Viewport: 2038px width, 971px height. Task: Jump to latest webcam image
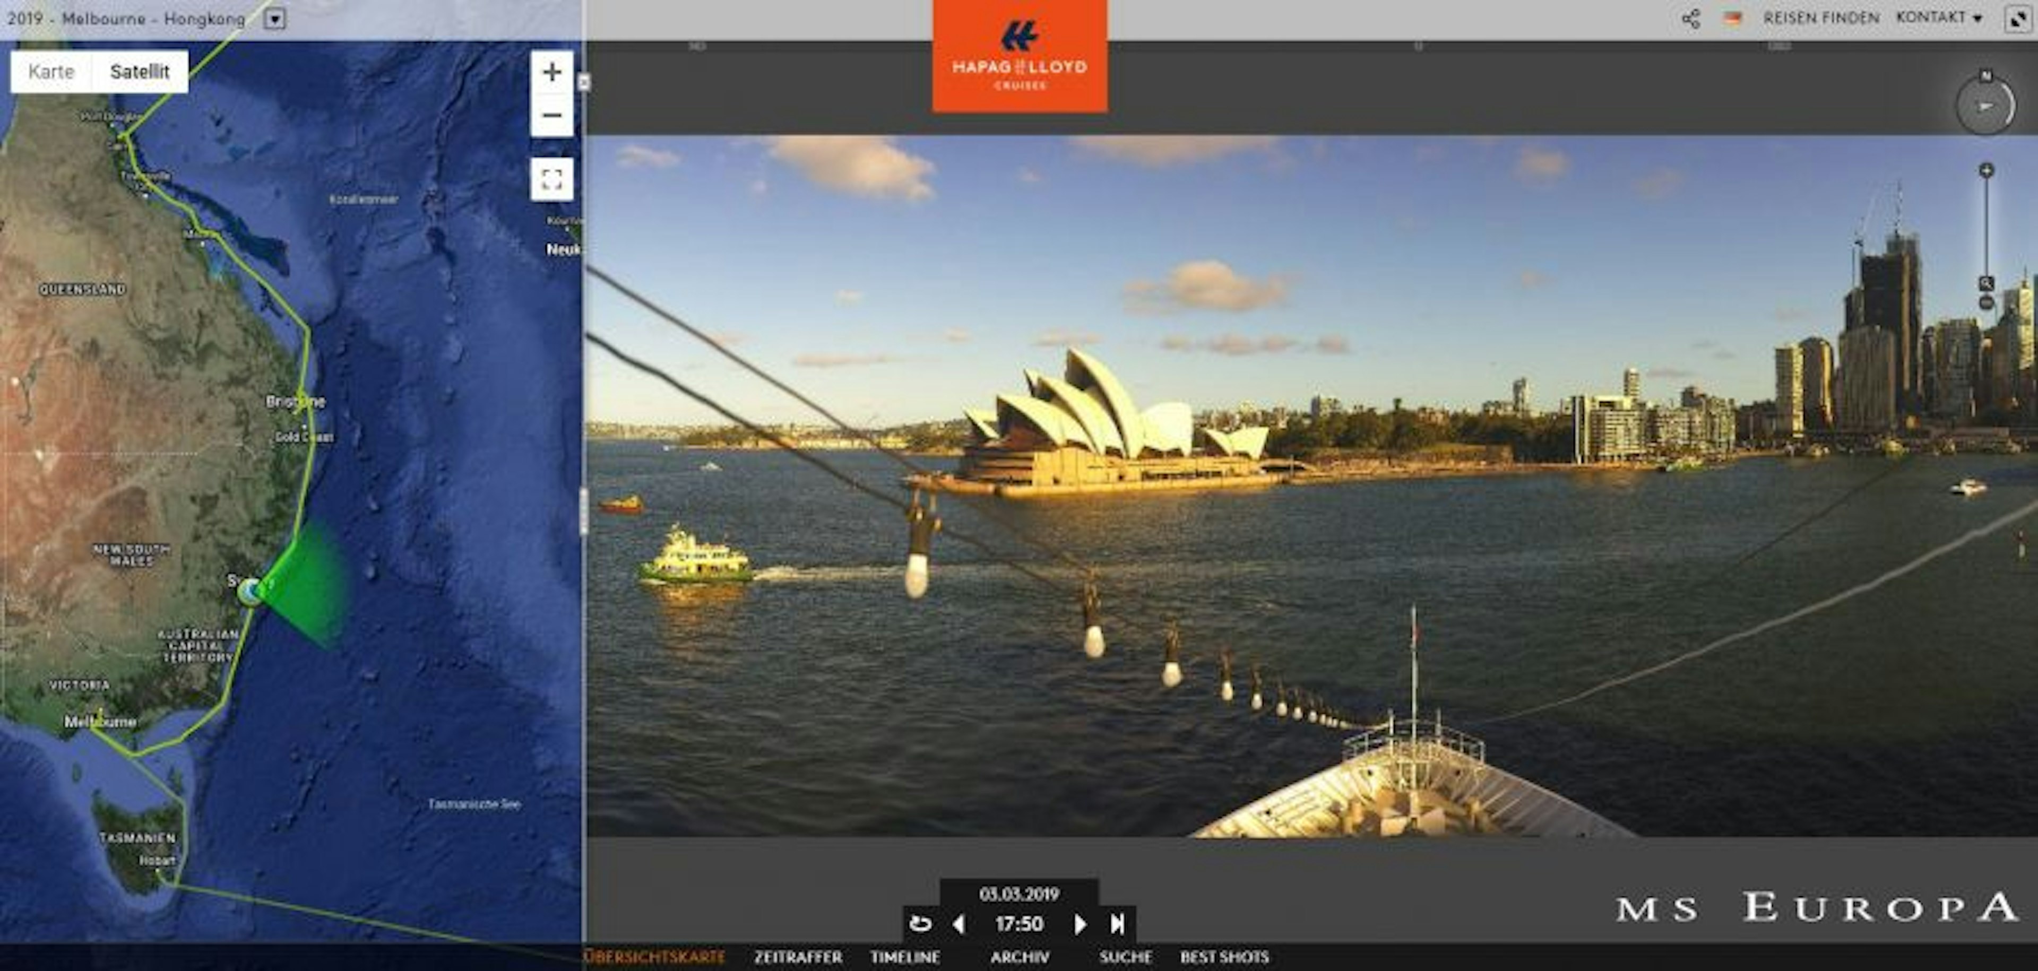[1118, 924]
